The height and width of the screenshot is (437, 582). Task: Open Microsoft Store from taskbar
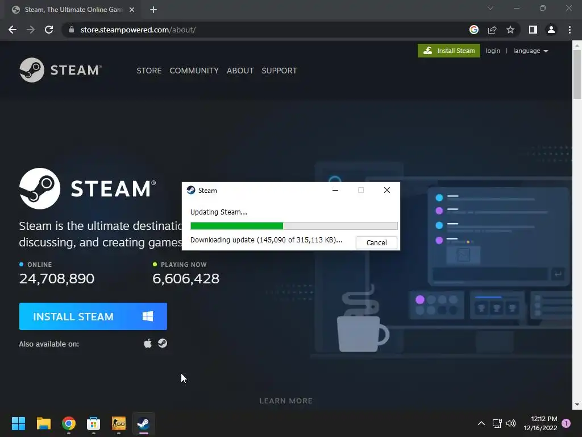click(x=94, y=423)
